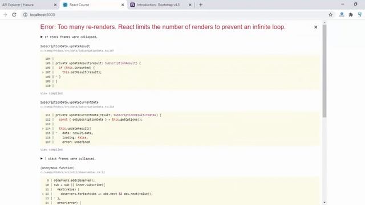Click the Too many re-renders error heading
The width and height of the screenshot is (365, 205).
pos(163,27)
